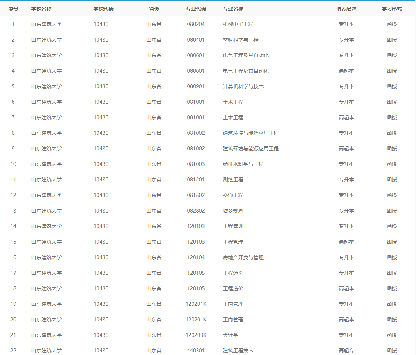Click the 序号 column header
This screenshot has width=416, height=355.
tap(13, 9)
